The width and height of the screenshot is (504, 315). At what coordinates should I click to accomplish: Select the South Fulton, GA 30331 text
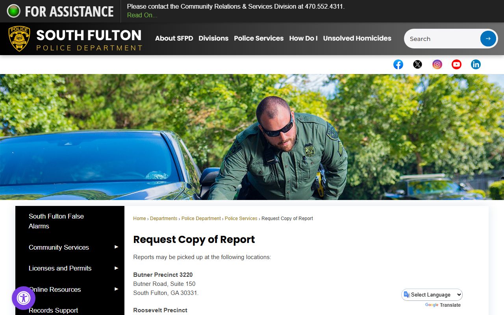(x=166, y=293)
